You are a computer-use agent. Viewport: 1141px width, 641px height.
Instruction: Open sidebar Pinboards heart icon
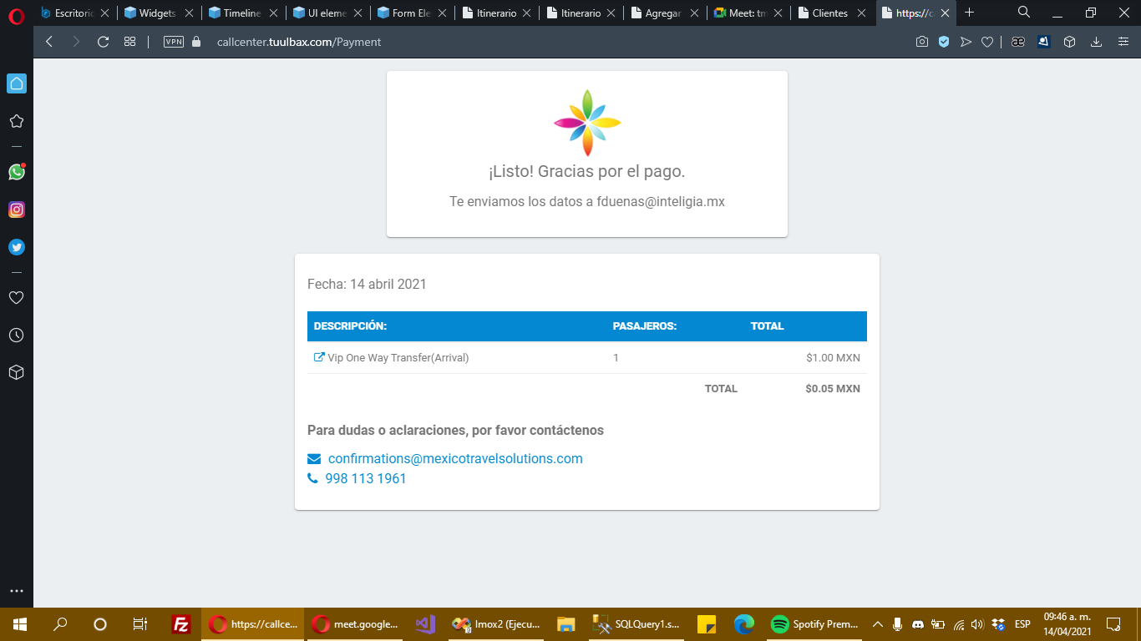(x=16, y=297)
